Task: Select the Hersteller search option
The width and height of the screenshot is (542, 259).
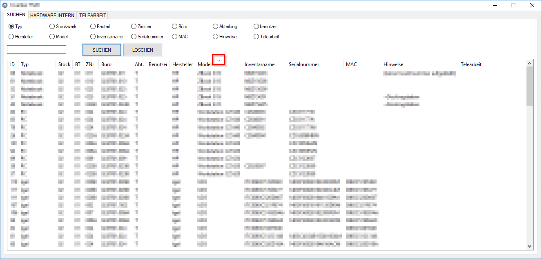Action: pos(11,37)
